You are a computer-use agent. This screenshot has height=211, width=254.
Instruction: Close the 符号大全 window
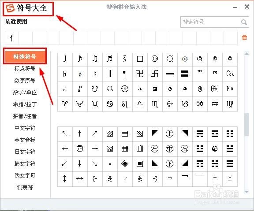click(x=247, y=7)
